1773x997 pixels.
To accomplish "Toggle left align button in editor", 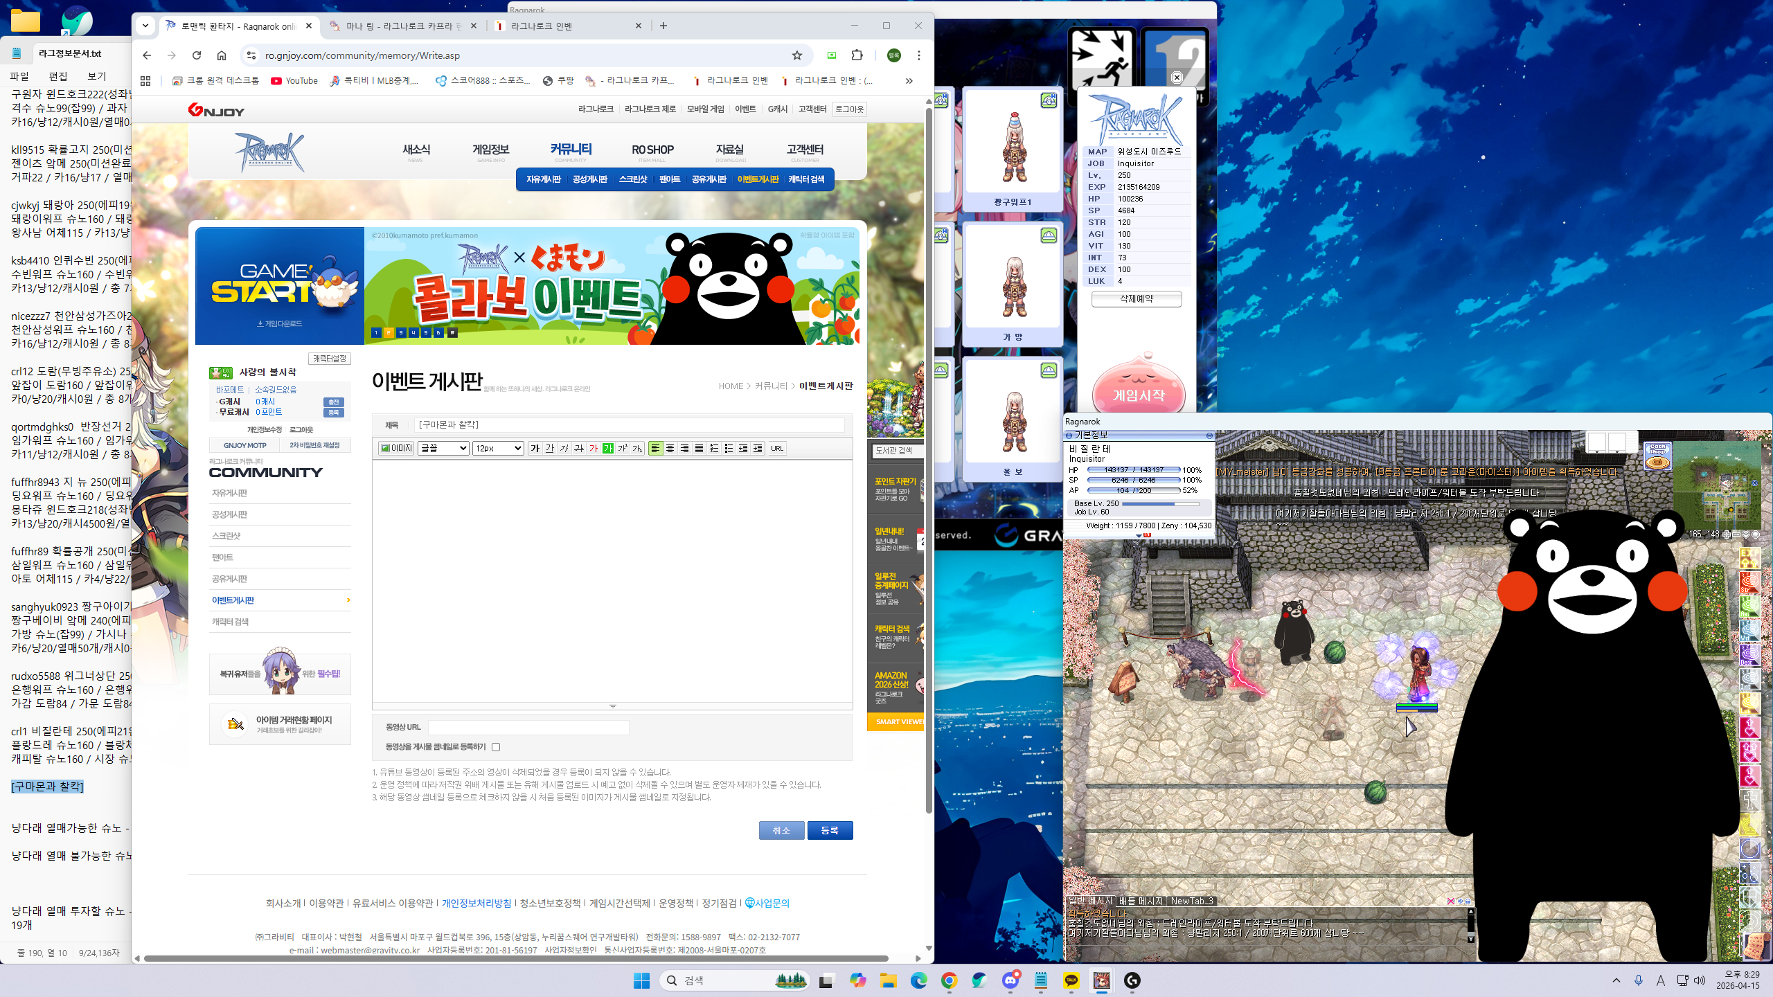I will [655, 448].
